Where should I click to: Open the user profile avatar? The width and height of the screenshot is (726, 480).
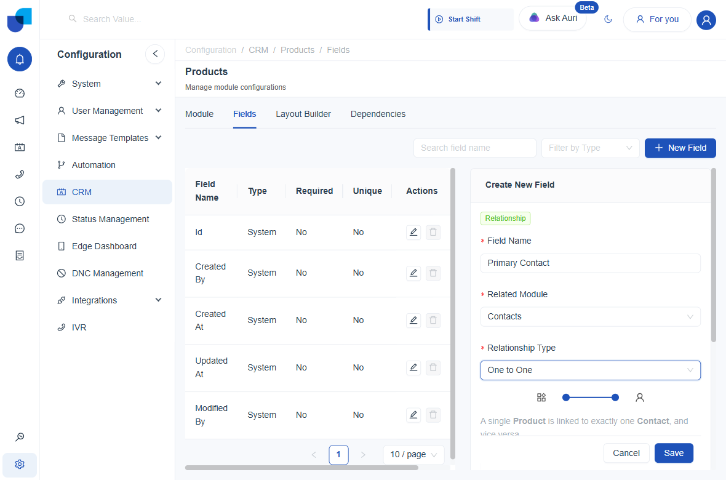tap(706, 20)
